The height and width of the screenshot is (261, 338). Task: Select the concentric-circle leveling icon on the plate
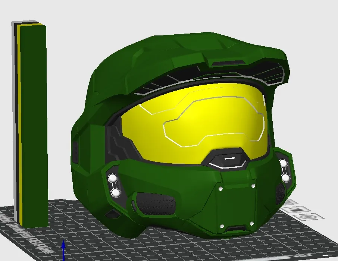[x=308, y=217]
